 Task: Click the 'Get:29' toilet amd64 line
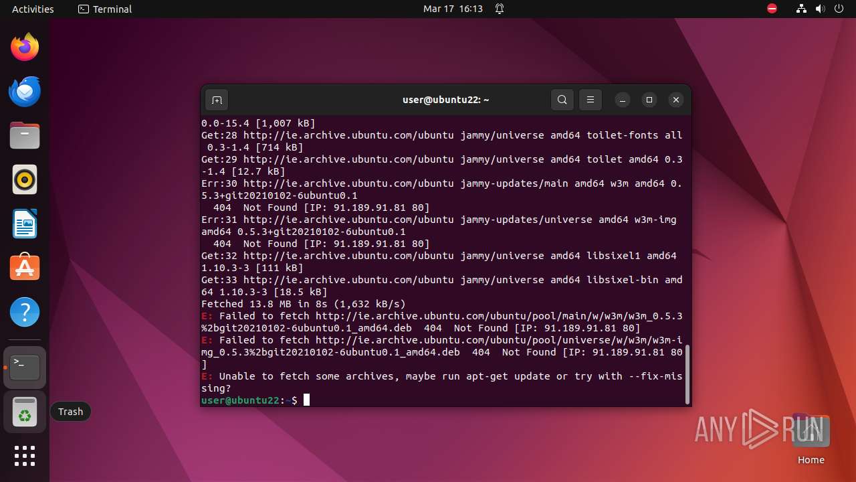[x=441, y=165]
